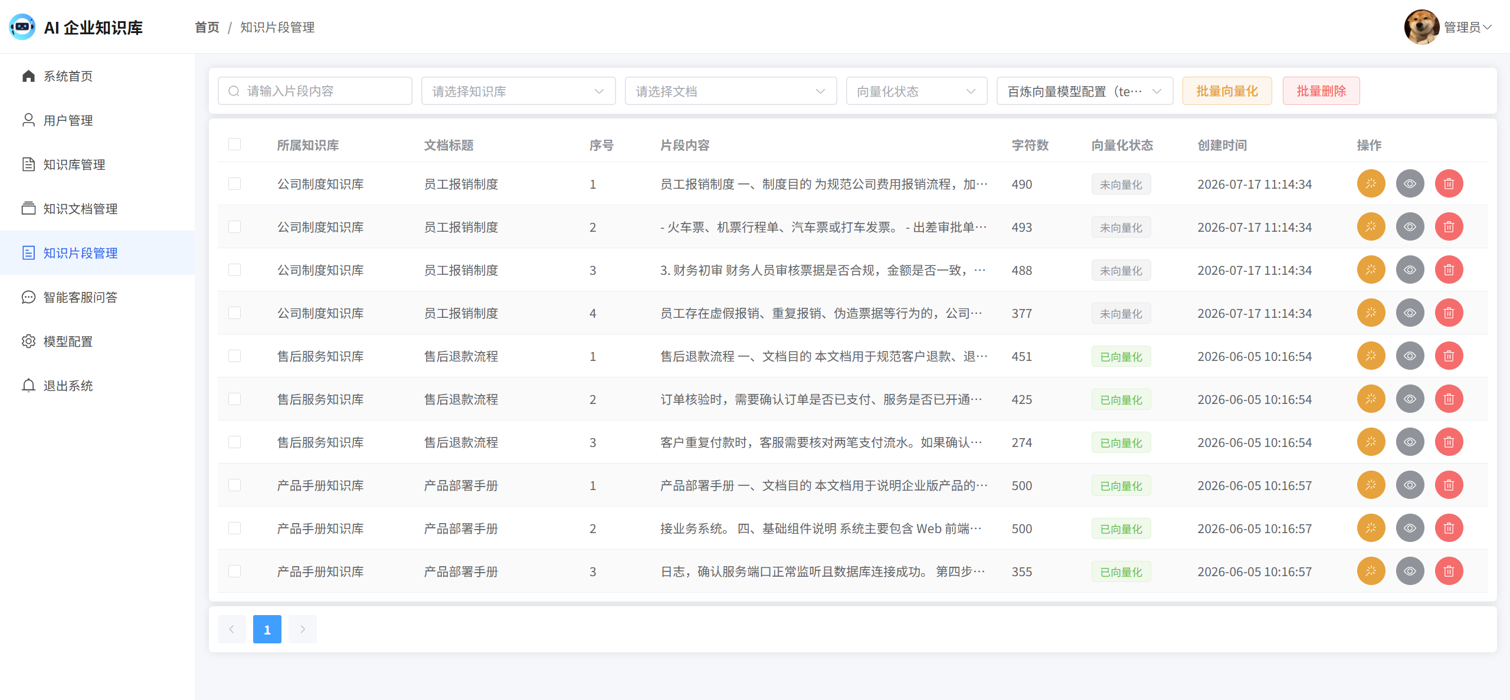Click the vectorize icon for 员工报销制度 row 1
1510x700 pixels.
click(x=1371, y=183)
